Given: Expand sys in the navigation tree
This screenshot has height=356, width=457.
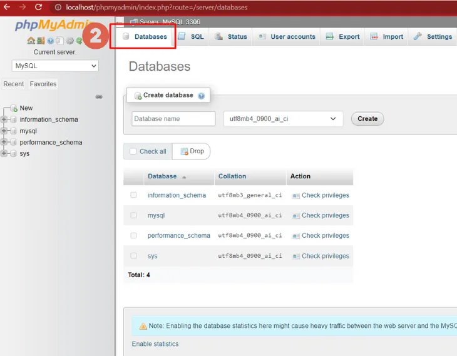Looking at the screenshot, I should pos(4,153).
